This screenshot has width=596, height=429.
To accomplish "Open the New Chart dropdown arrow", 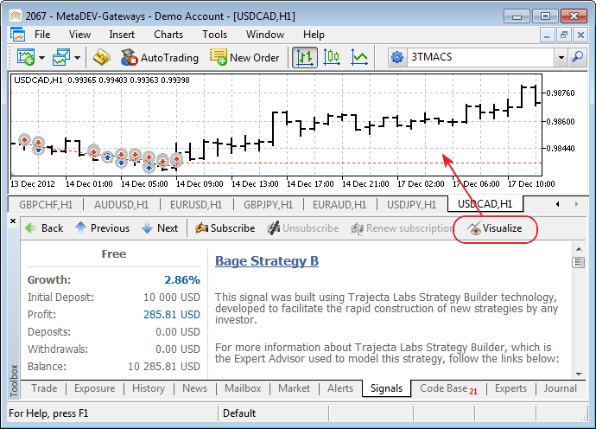I will 41,58.
